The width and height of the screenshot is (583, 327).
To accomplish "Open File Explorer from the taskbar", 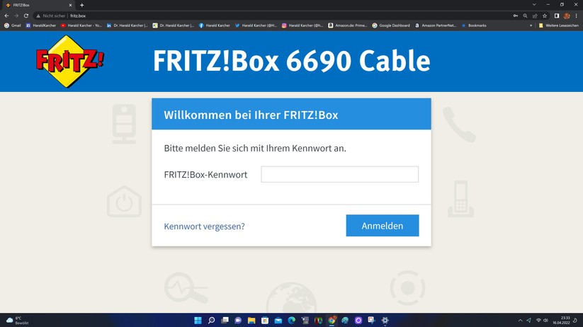I will [x=251, y=321].
